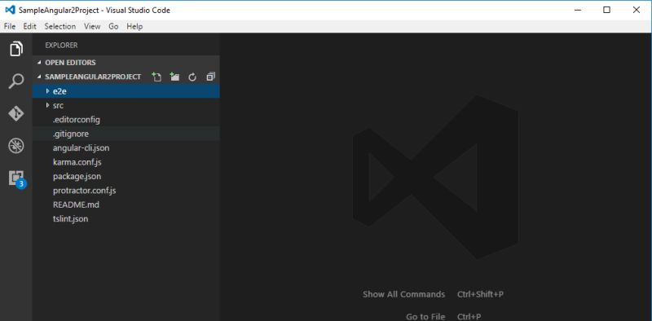Close the Visual Studio Code window

click(x=637, y=10)
